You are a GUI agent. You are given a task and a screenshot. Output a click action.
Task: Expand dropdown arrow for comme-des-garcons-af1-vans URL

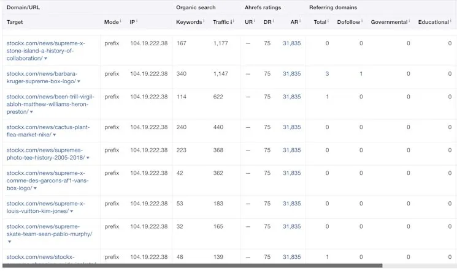pos(35,188)
